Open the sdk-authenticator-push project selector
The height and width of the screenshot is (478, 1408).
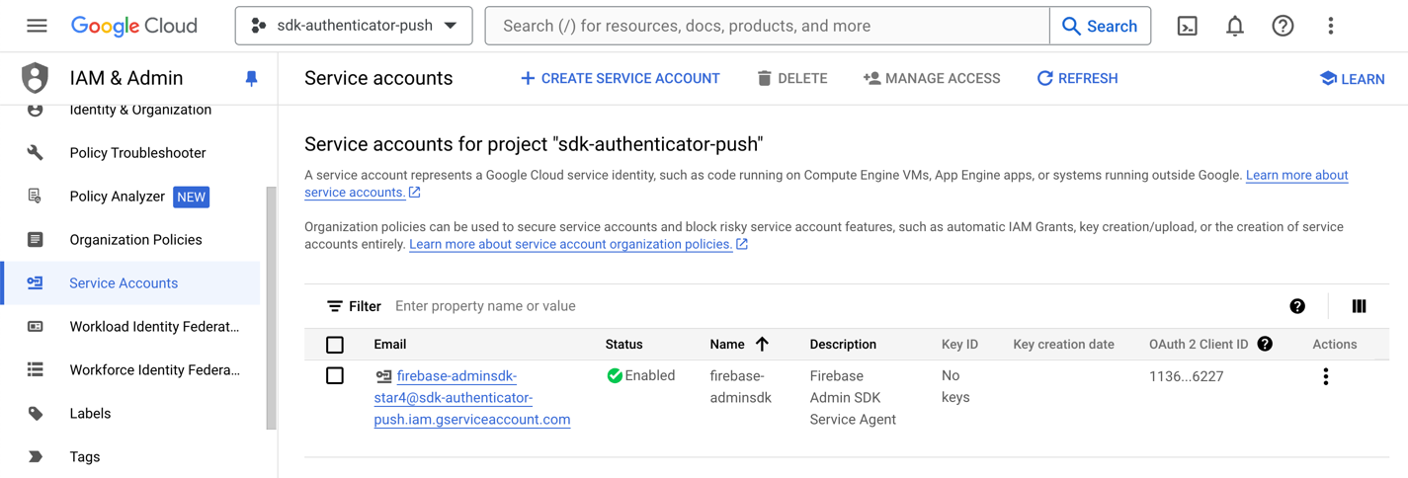coord(354,26)
